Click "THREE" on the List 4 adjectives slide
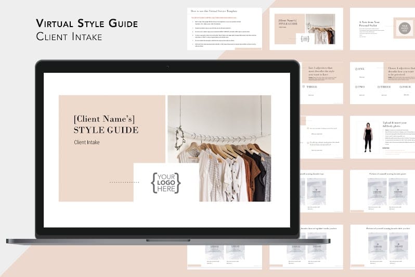 coord(312,87)
